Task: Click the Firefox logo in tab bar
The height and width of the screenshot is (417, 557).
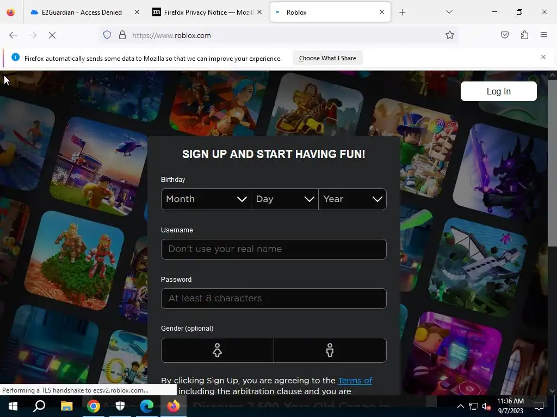Action: point(11,12)
